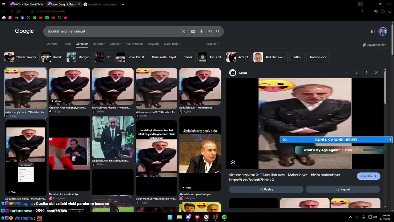Open Spotify from the taskbar
This screenshot has height=222, width=394.
pos(224,217)
